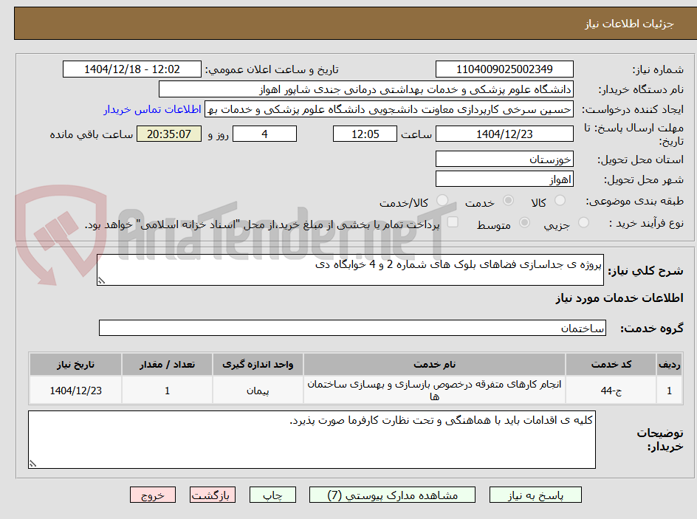Click the delivery city field اهواز
This screenshot has width=697, height=519.
[x=504, y=179]
